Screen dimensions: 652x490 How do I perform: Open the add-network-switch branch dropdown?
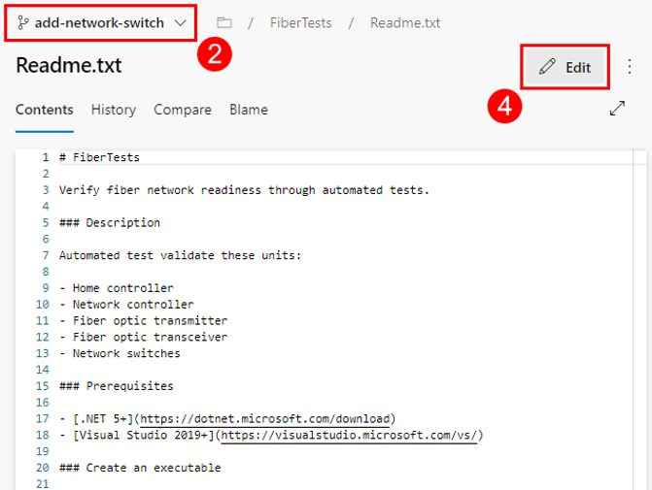pyautogui.click(x=101, y=23)
